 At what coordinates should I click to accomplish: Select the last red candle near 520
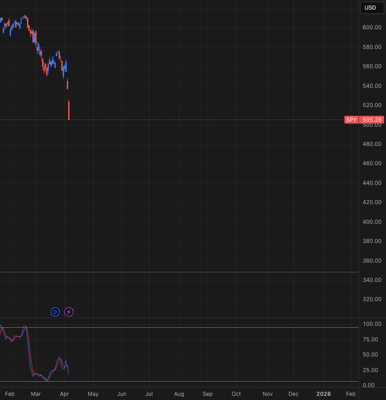pyautogui.click(x=69, y=110)
